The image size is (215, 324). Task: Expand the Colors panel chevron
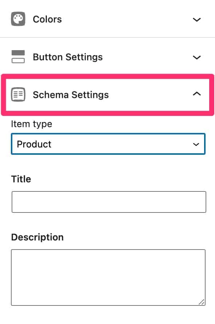pyautogui.click(x=196, y=20)
